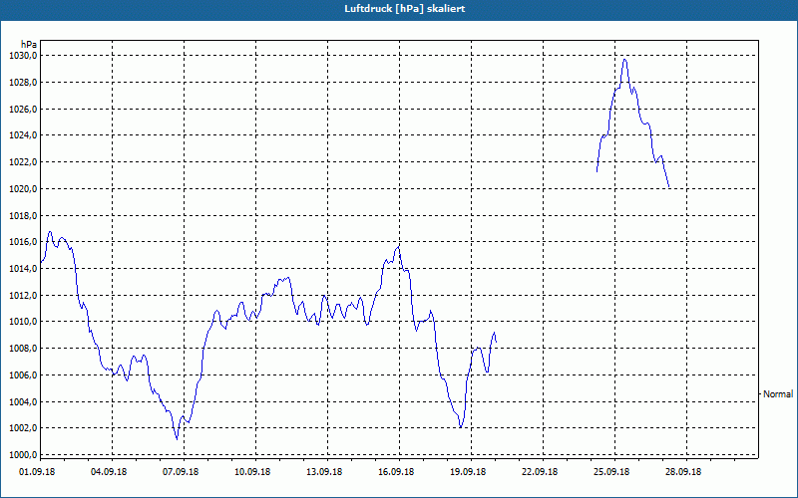
Task: Click the date label 01.09.18
Action: point(37,472)
